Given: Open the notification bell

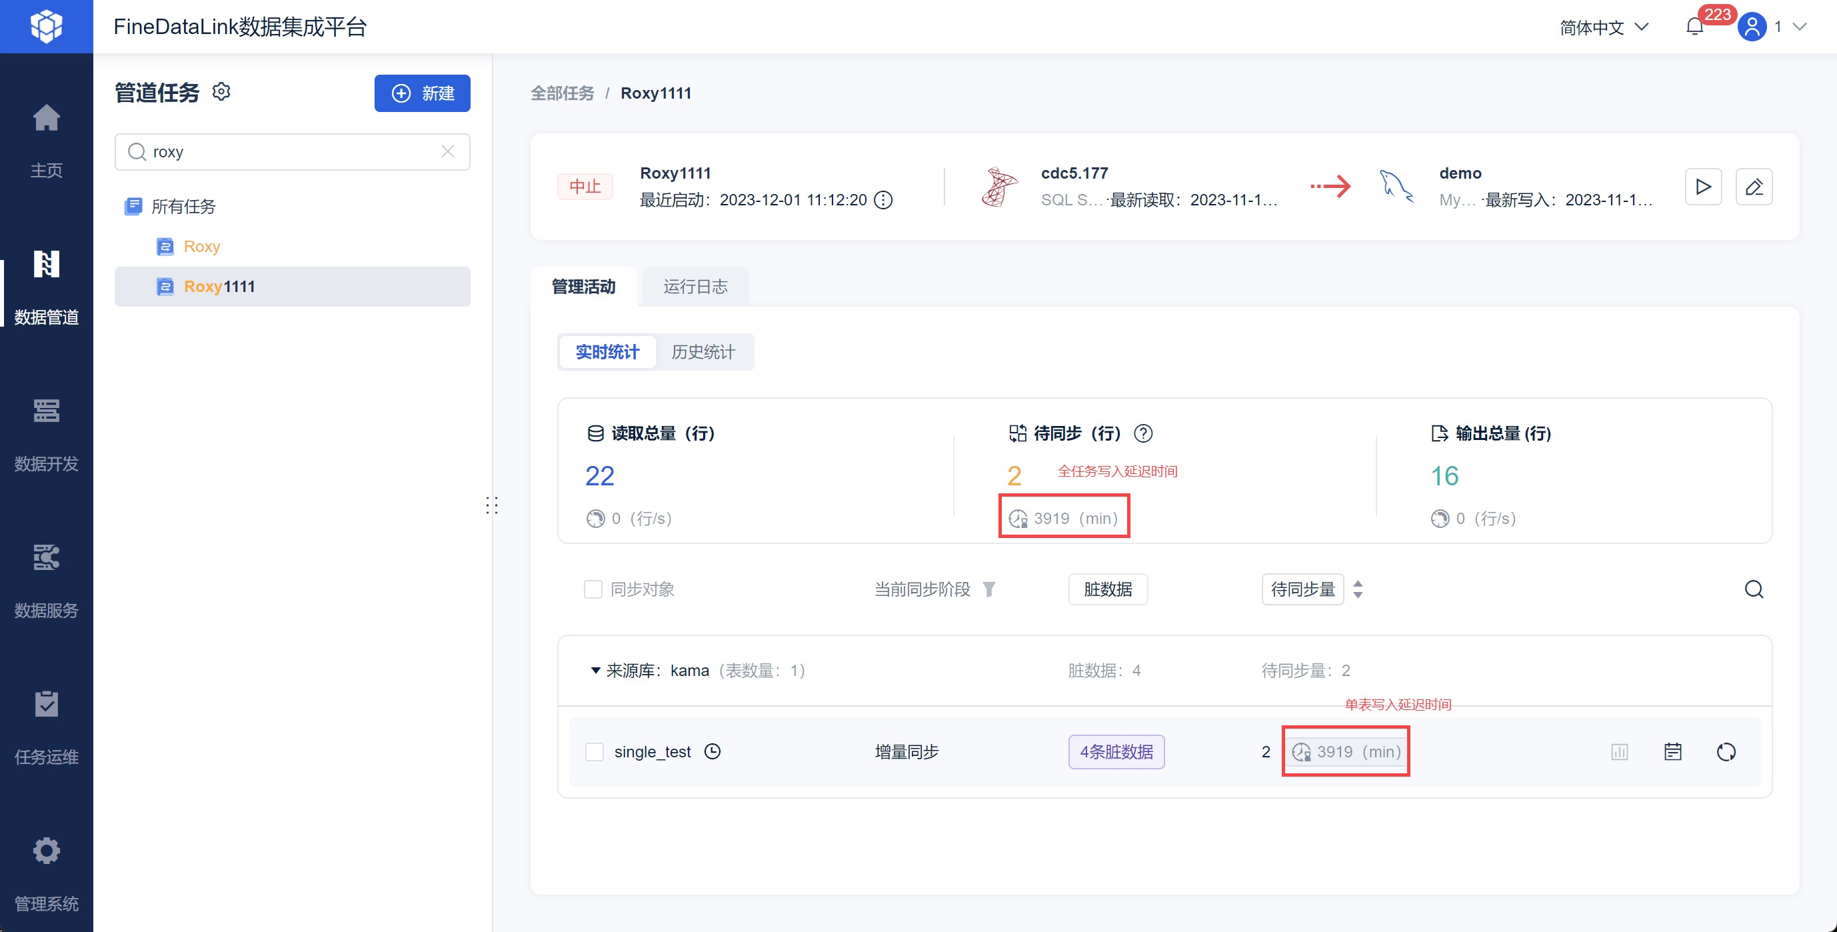Looking at the screenshot, I should coord(1694,27).
